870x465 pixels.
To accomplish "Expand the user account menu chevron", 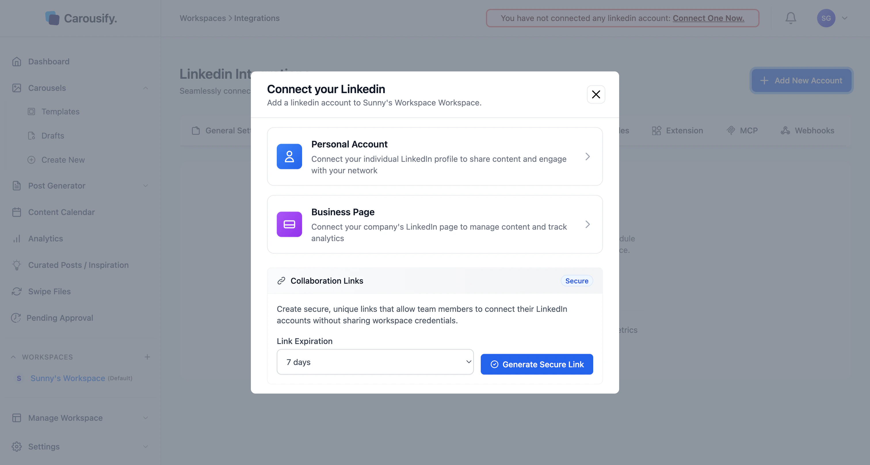I will point(844,18).
